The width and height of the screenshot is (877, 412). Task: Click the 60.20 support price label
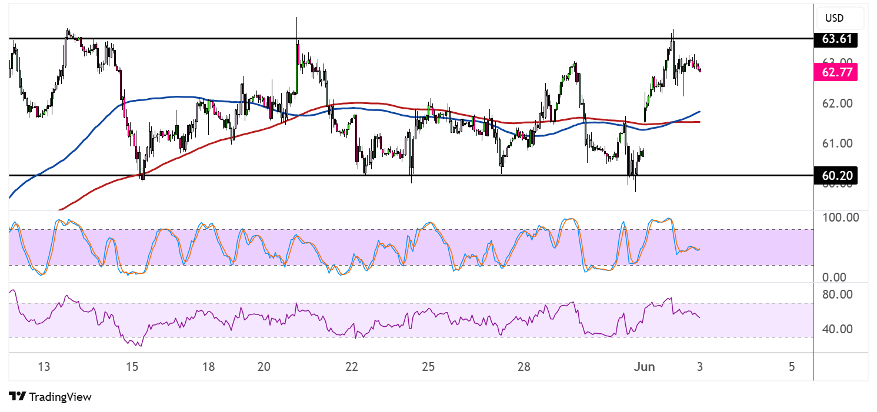click(836, 176)
